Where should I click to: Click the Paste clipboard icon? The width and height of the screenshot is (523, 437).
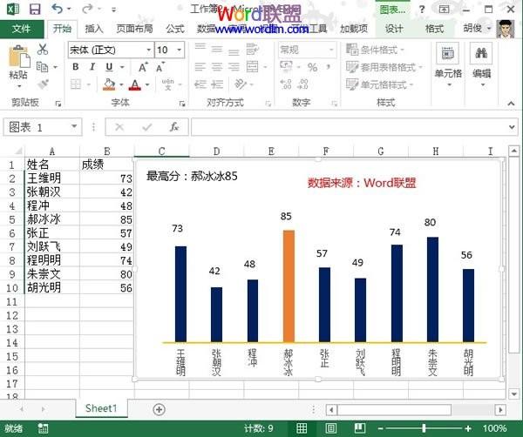[x=17, y=61]
